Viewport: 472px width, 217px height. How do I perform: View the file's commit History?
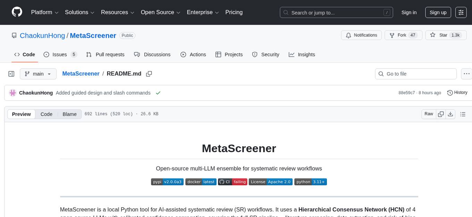point(457,93)
